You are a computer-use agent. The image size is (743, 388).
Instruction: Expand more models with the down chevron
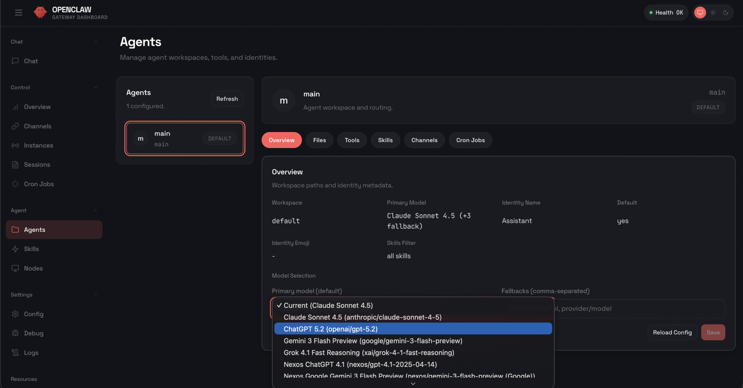click(x=413, y=383)
